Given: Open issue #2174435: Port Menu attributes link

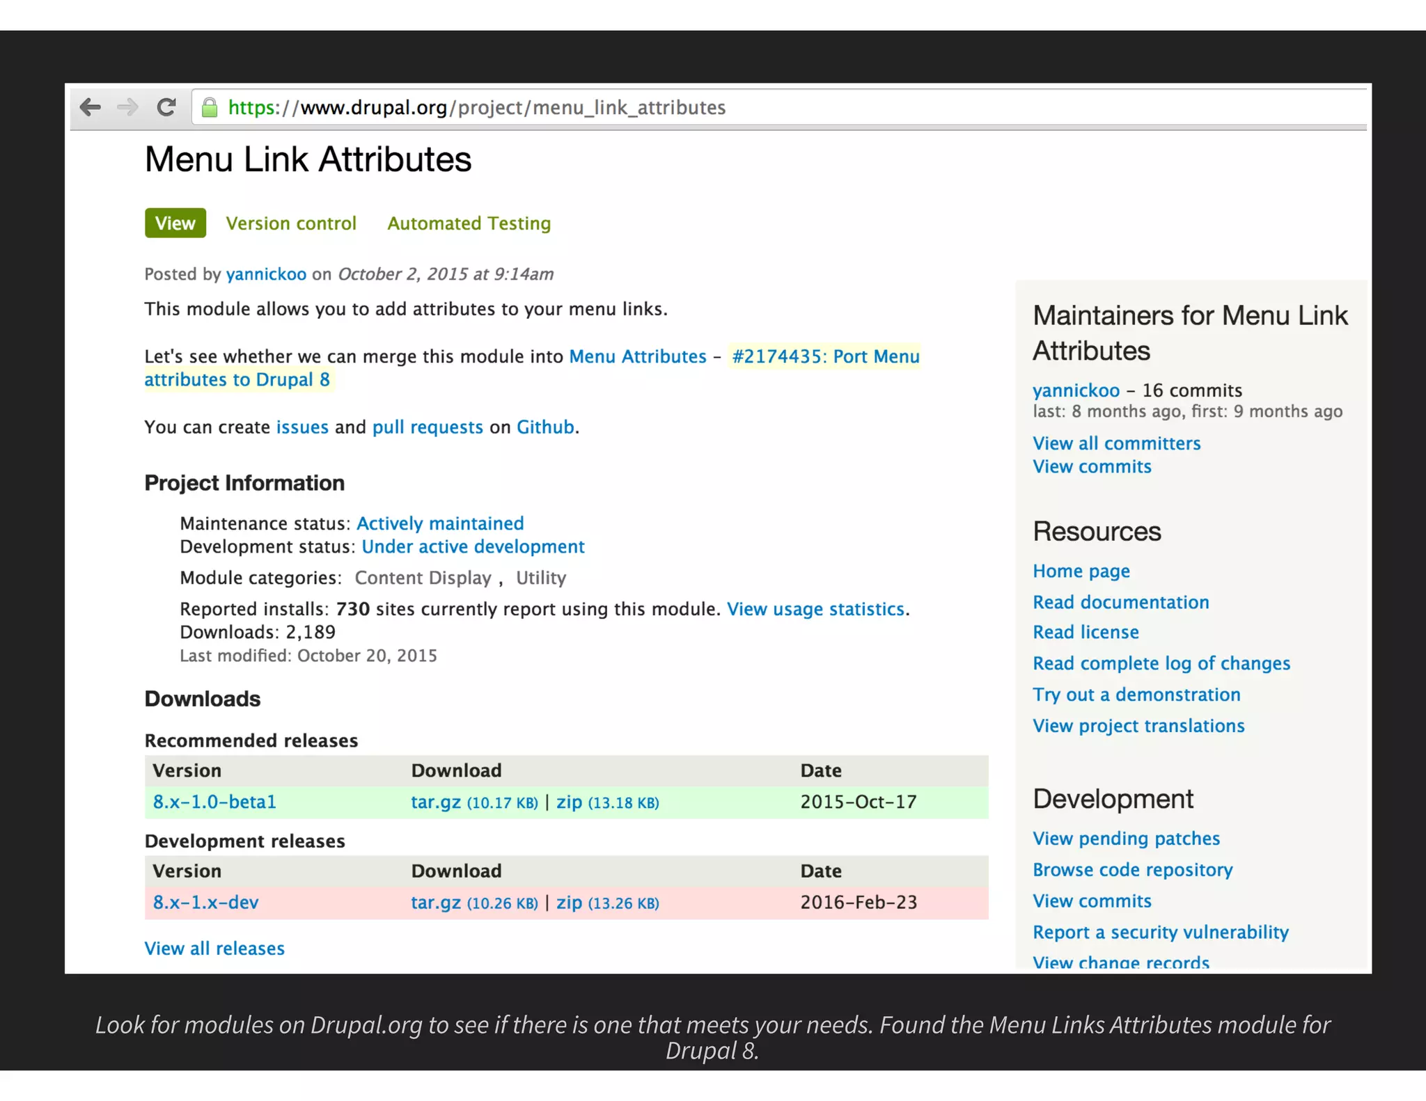Looking at the screenshot, I should 532,368.
